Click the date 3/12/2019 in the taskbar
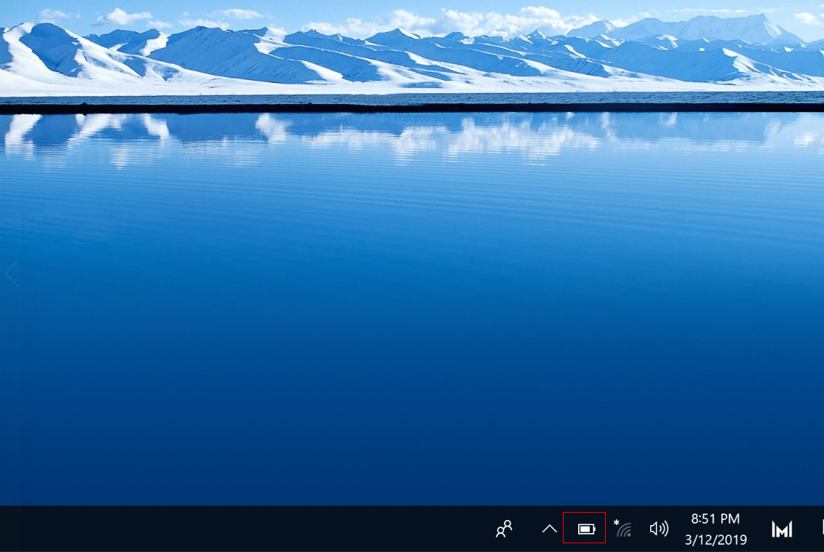The height and width of the screenshot is (552, 824). click(x=715, y=540)
